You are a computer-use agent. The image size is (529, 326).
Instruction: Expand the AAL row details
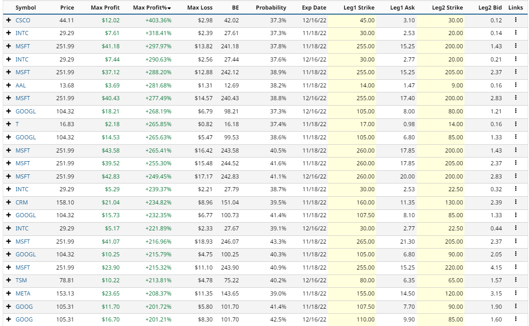(9, 86)
